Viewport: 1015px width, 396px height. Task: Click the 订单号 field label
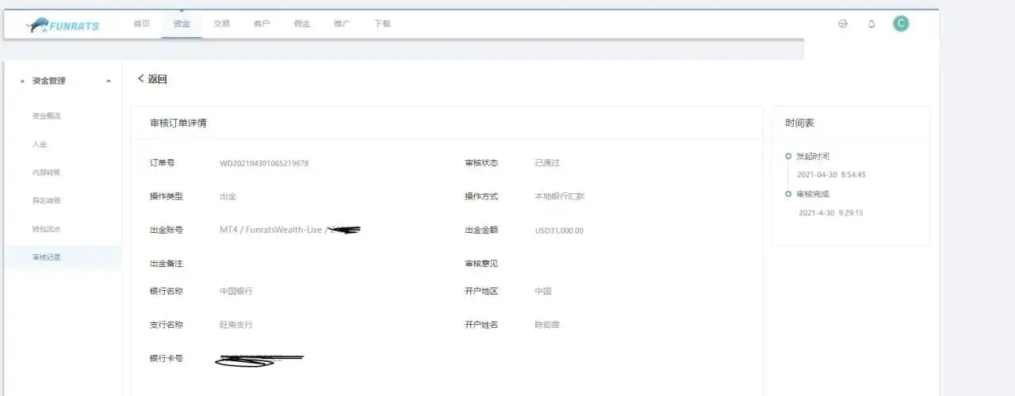[x=162, y=163]
